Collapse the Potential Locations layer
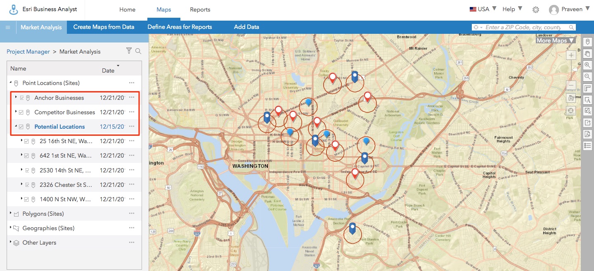594x271 pixels. click(16, 126)
